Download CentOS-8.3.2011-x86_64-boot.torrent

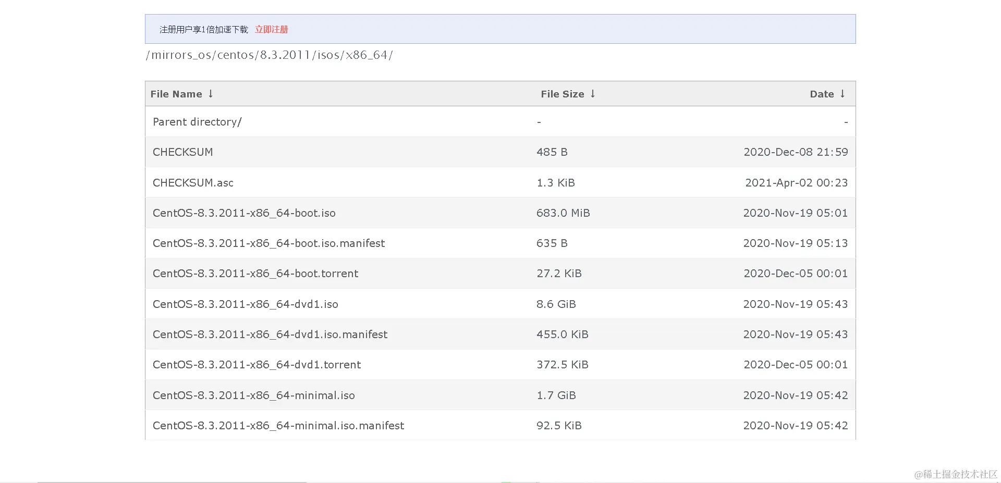pos(255,274)
